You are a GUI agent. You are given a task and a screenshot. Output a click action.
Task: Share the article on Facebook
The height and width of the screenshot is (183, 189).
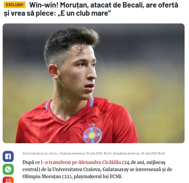coord(8,157)
